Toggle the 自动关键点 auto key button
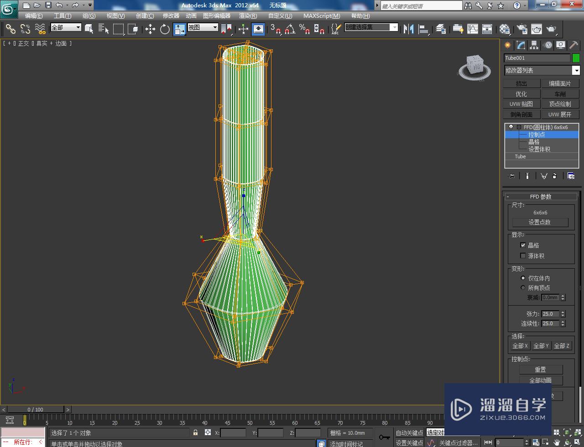Viewport: 584px width, 447px height. click(x=409, y=433)
